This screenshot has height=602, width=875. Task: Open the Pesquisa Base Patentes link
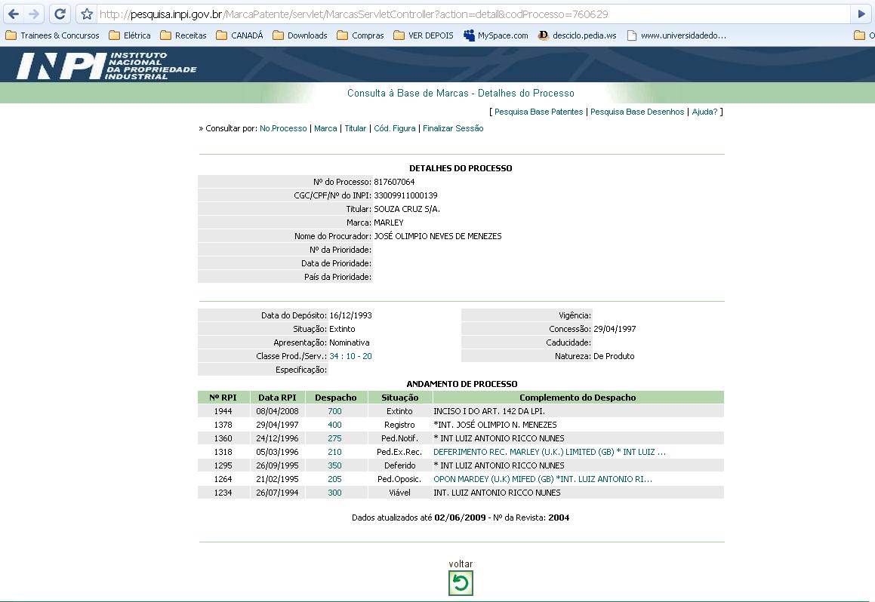[x=538, y=112]
